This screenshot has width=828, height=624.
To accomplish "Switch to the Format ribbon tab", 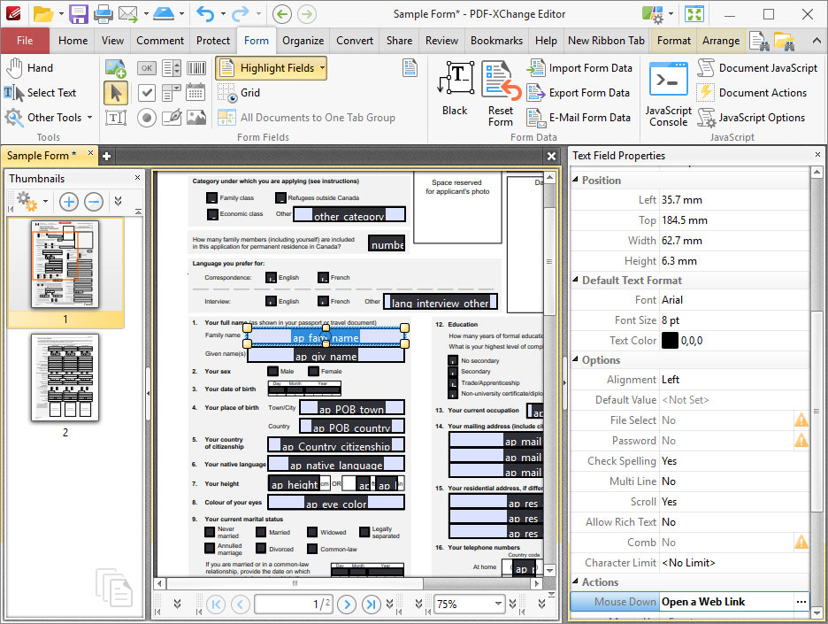I will point(674,41).
